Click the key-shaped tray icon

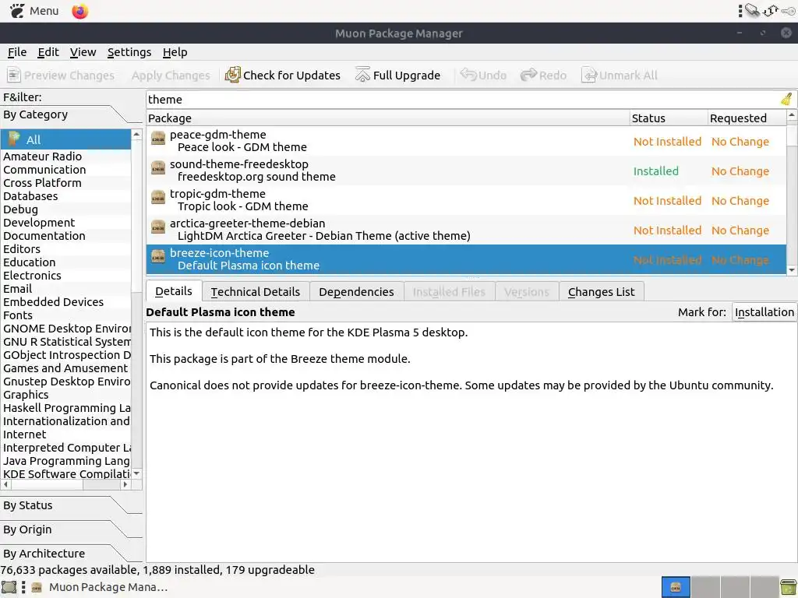click(x=789, y=11)
